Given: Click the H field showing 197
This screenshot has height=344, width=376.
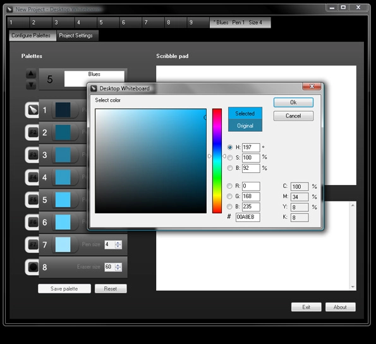Looking at the screenshot, I should pyautogui.click(x=251, y=148).
